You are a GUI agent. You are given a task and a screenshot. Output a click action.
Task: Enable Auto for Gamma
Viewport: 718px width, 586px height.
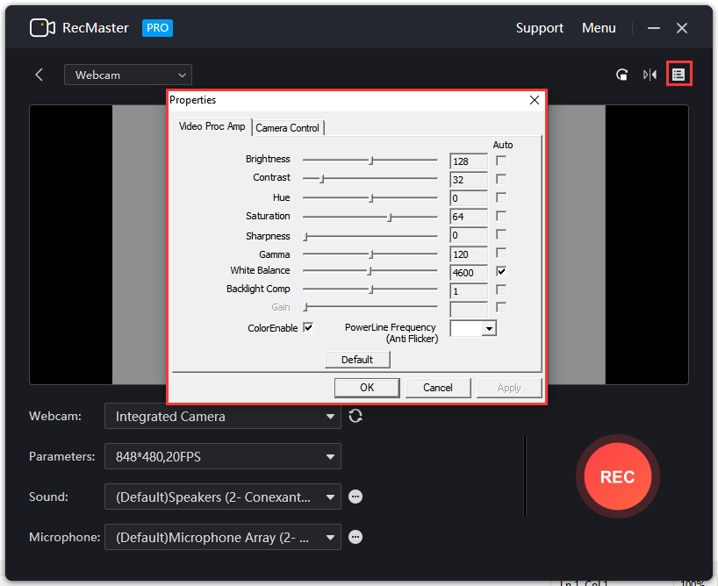tap(501, 254)
